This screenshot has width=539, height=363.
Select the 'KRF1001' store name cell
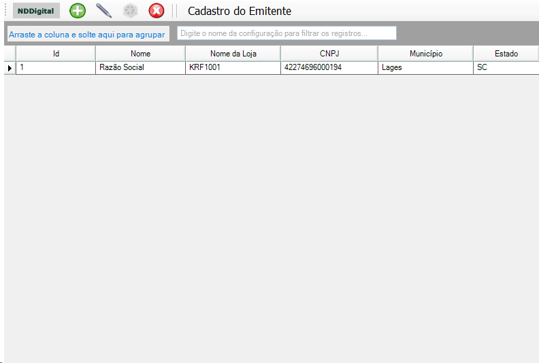coord(233,68)
